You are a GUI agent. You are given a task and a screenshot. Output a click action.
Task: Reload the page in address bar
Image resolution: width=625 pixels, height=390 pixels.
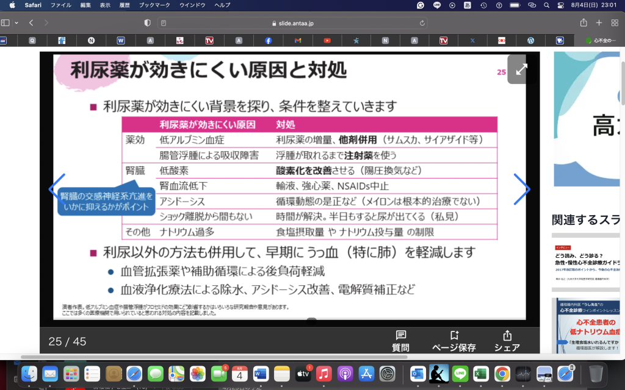422,23
